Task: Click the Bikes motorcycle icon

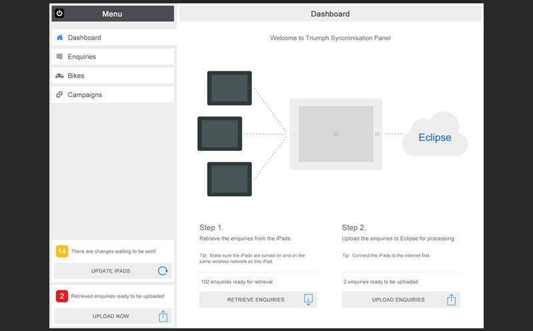Action: pos(60,76)
